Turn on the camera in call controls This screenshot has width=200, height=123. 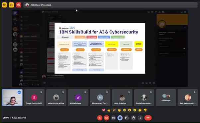(x=107, y=118)
